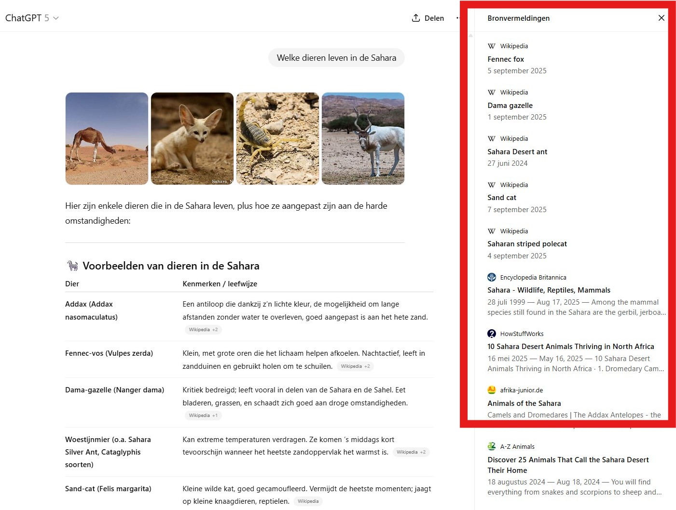Click the '5 september 2025' date text
Screen dimensions: 676x510
coord(517,71)
